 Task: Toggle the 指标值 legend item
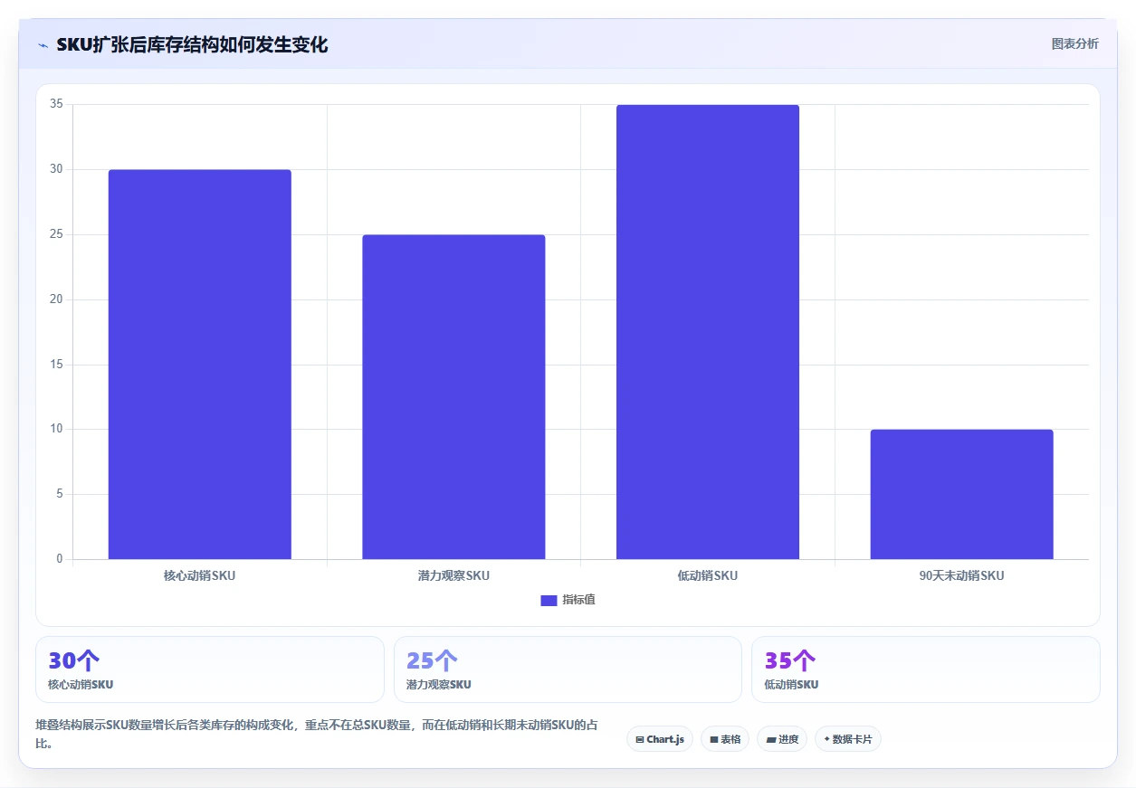click(x=568, y=600)
